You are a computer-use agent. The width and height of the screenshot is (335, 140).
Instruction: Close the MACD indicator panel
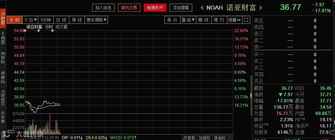coord(230,138)
